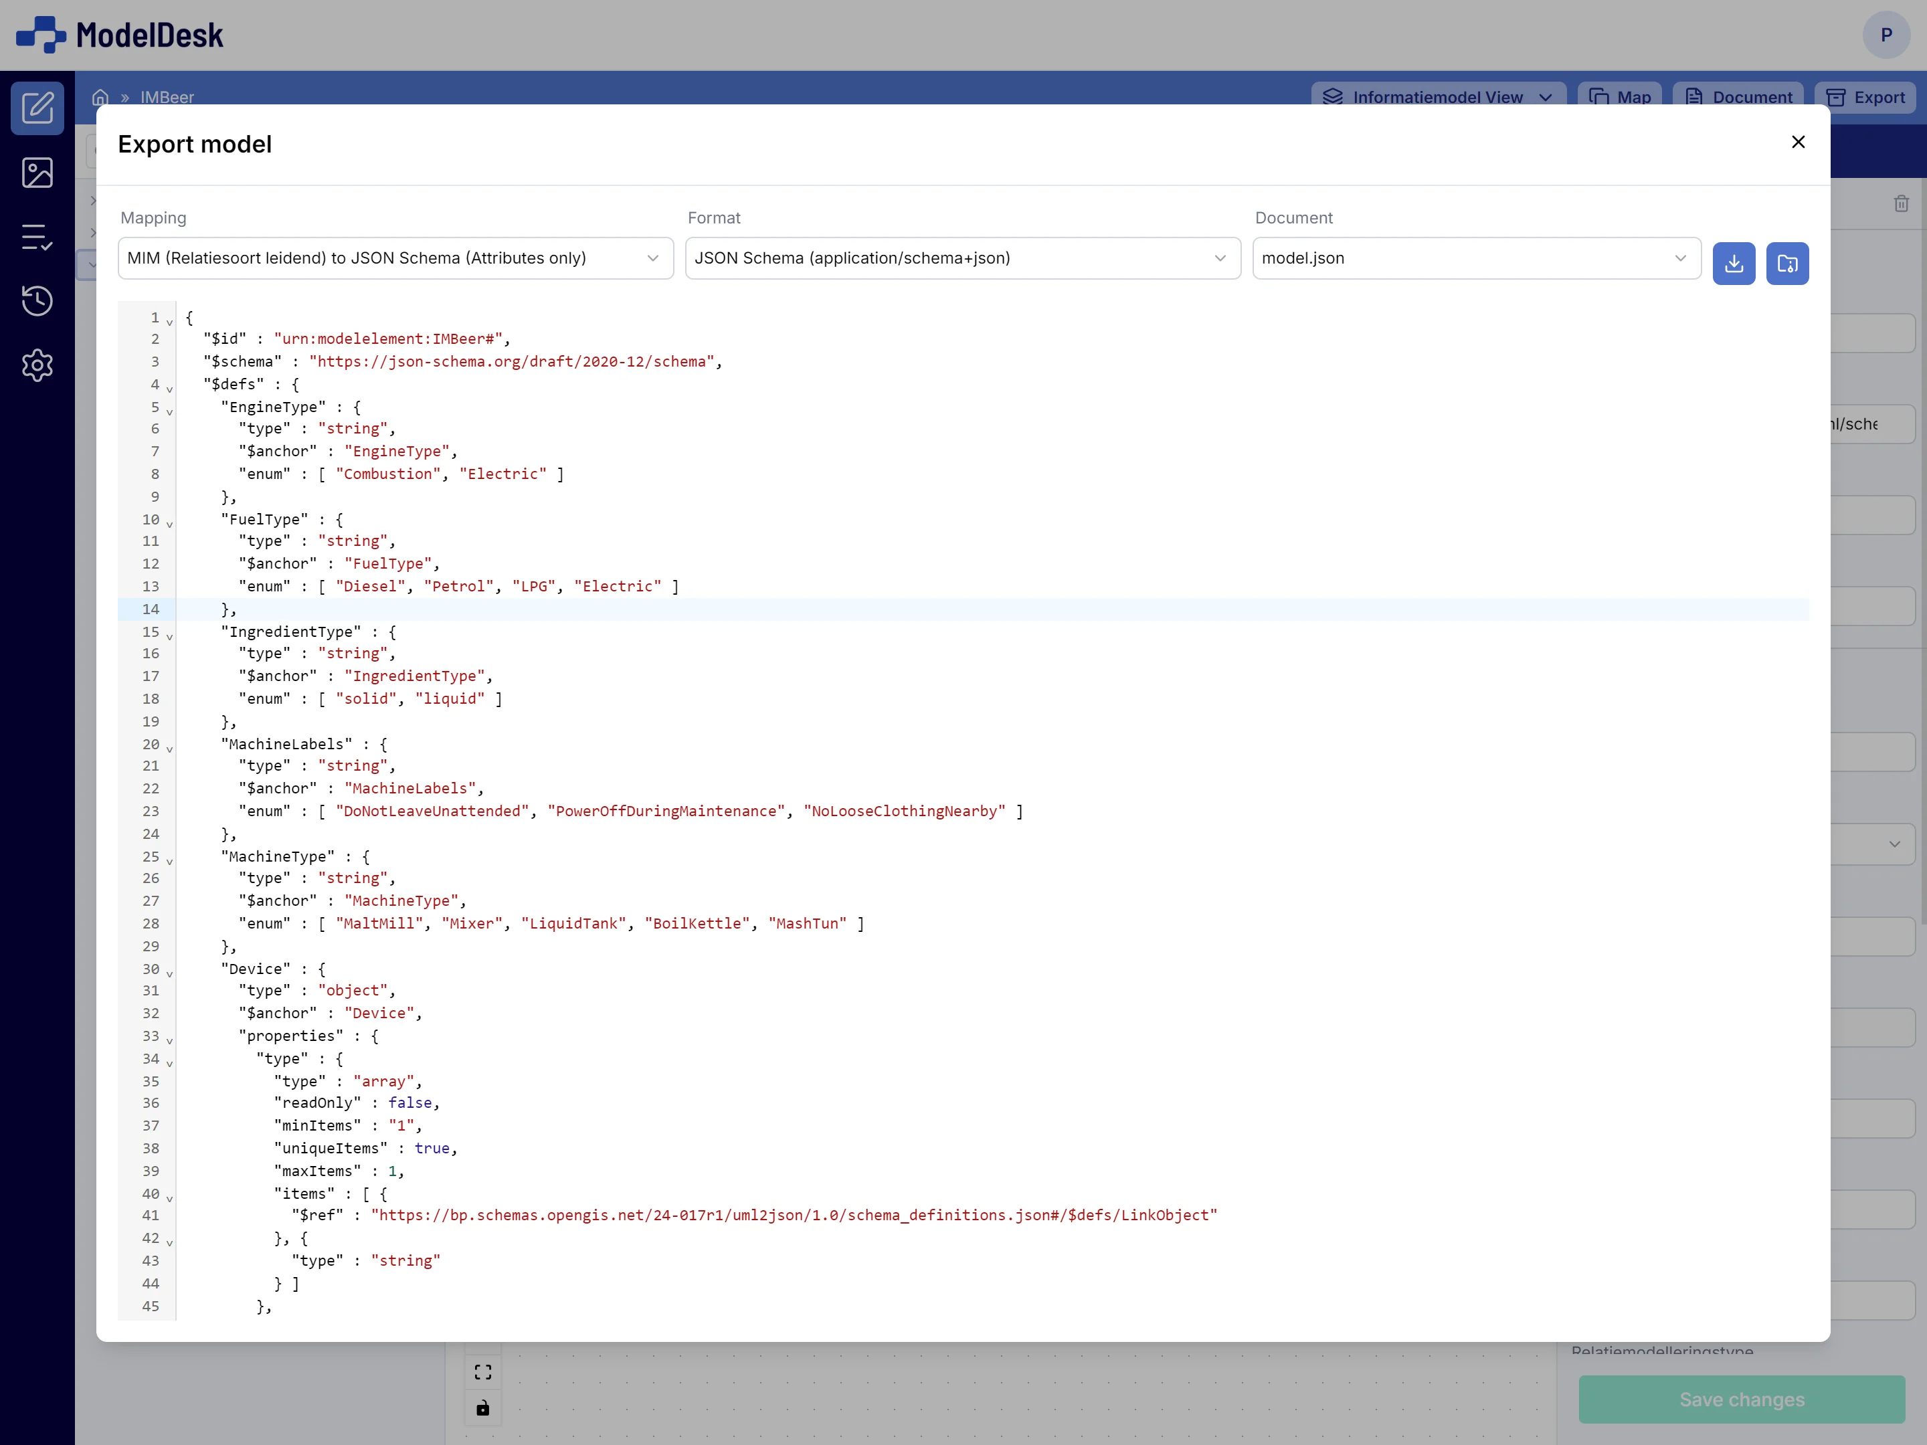
Task: Collapse the Device definition at line 30
Action: pyautogui.click(x=169, y=973)
